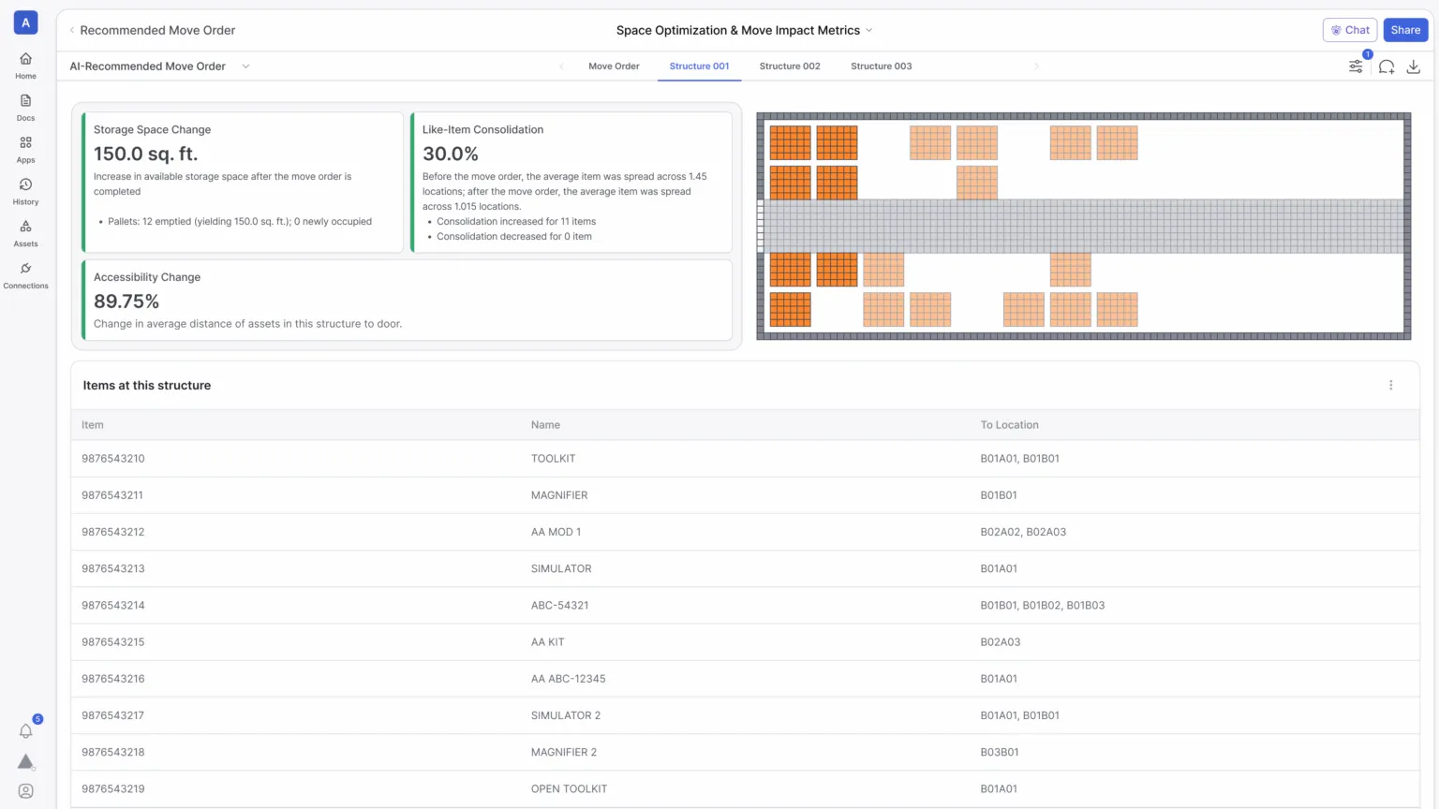Viewport: 1439px width, 809px height.
Task: Switch to the Structure 003 tab
Action: tap(881, 66)
